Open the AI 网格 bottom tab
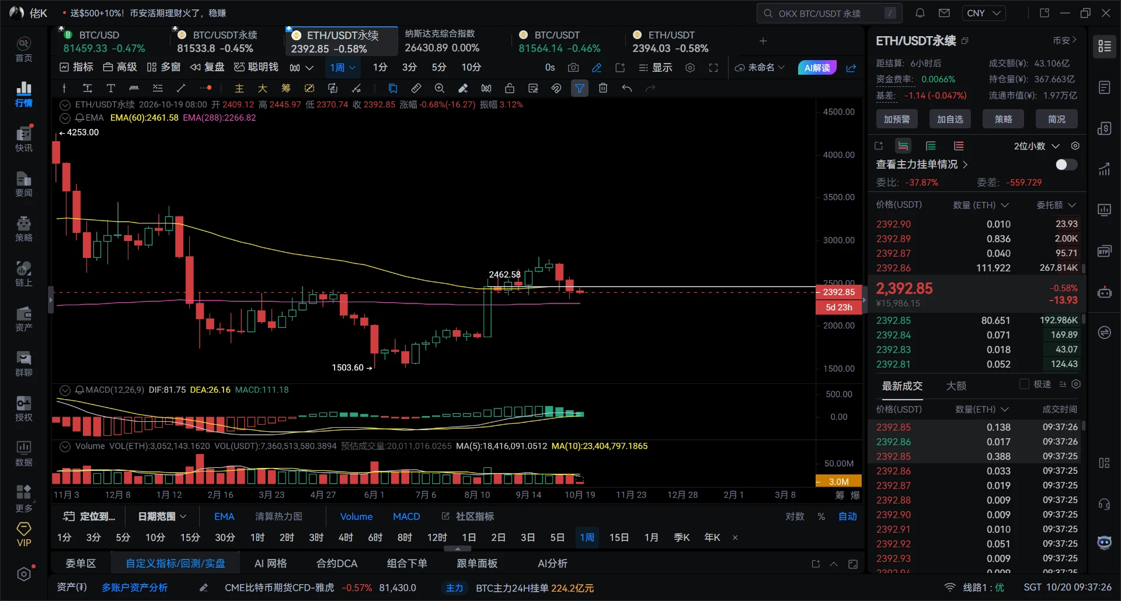 [270, 564]
